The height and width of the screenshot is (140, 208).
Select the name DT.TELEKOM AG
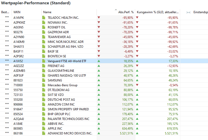tap(58, 90)
